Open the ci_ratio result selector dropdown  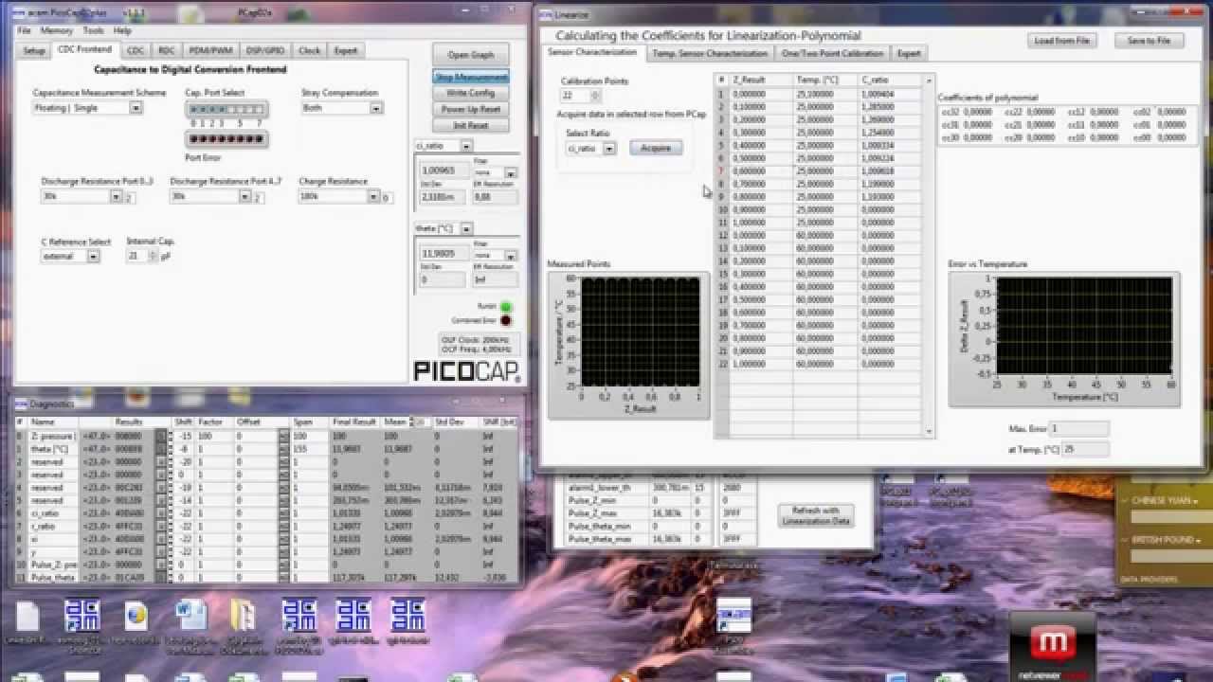point(465,146)
